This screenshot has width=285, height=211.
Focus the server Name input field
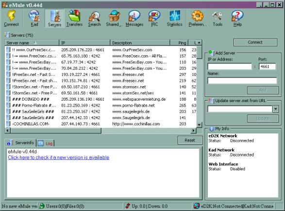242,81
